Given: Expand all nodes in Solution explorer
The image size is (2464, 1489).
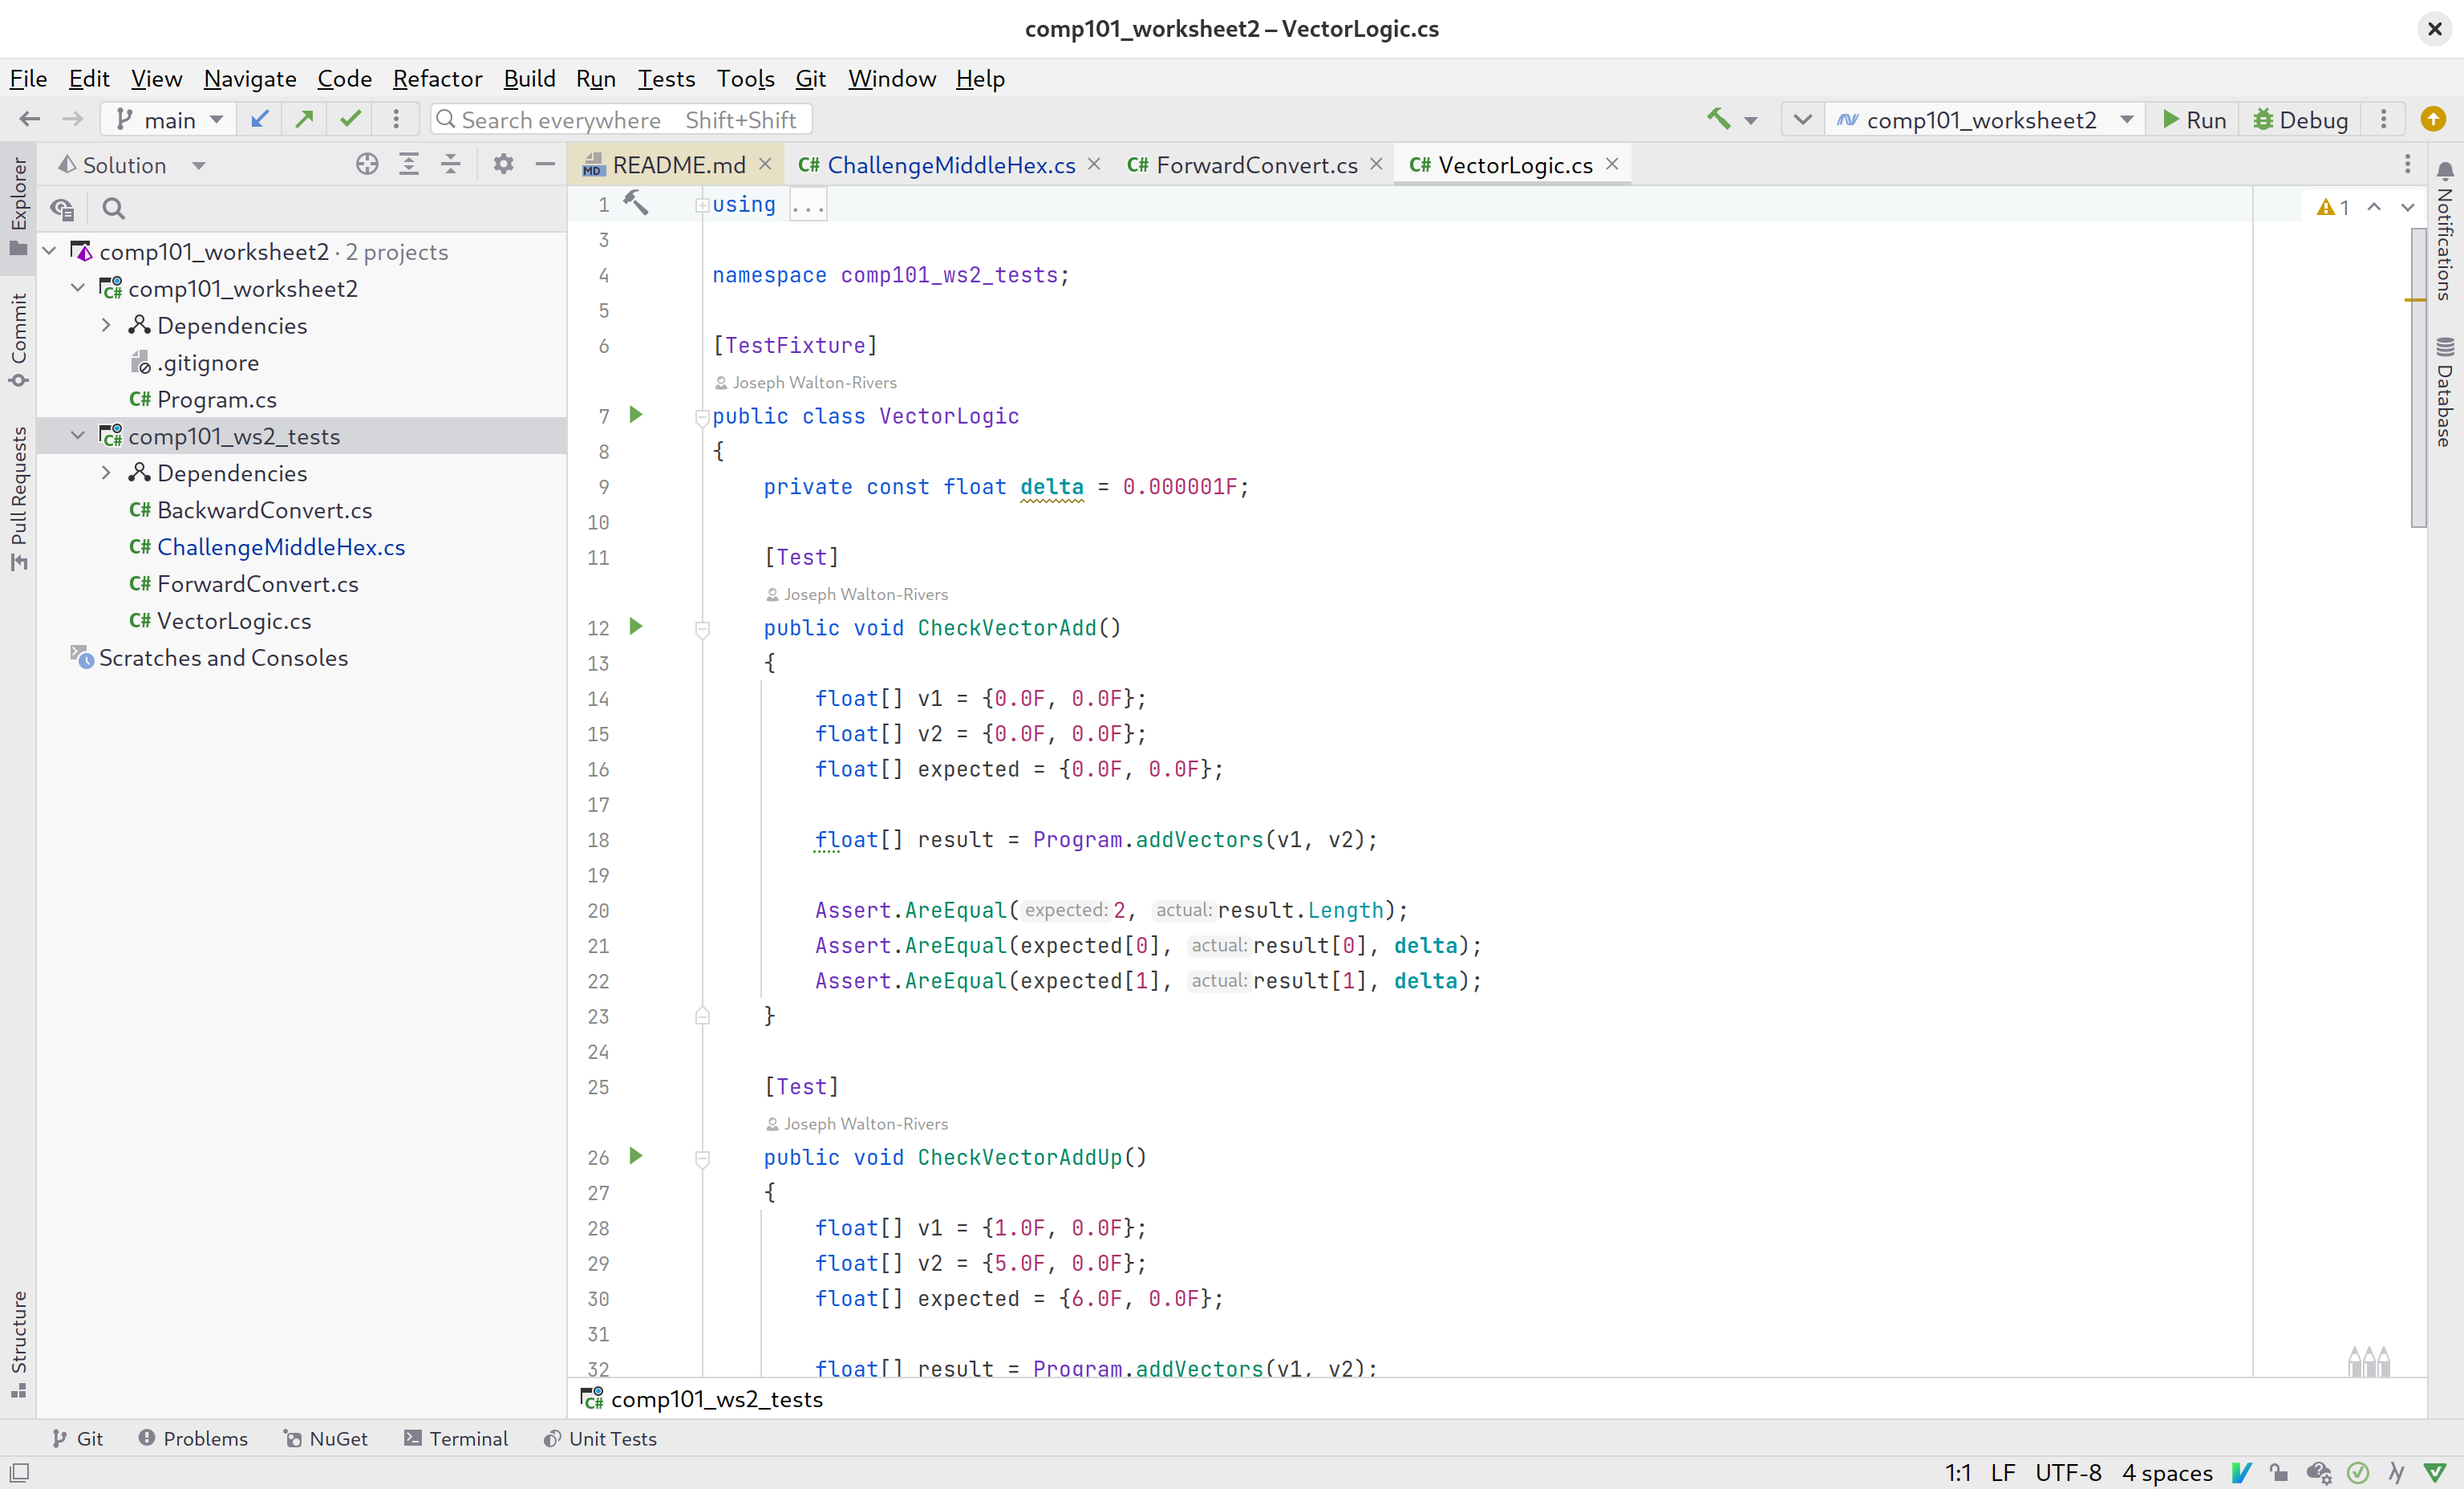Looking at the screenshot, I should pyautogui.click(x=409, y=165).
